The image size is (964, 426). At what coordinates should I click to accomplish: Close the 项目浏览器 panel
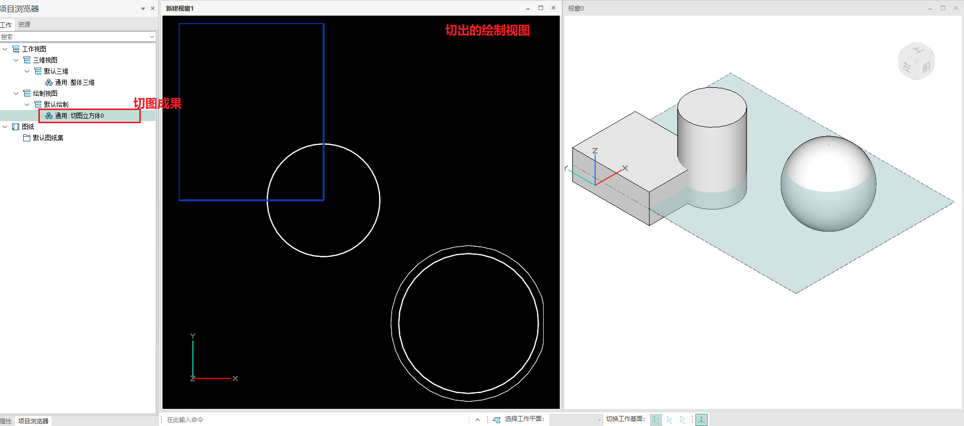(152, 9)
